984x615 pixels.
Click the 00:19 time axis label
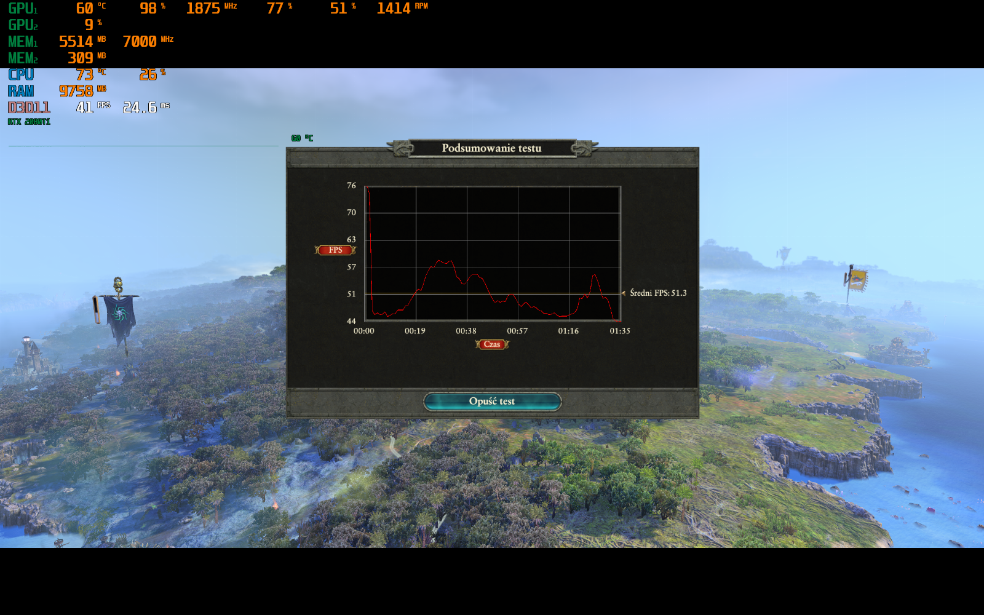tap(415, 331)
